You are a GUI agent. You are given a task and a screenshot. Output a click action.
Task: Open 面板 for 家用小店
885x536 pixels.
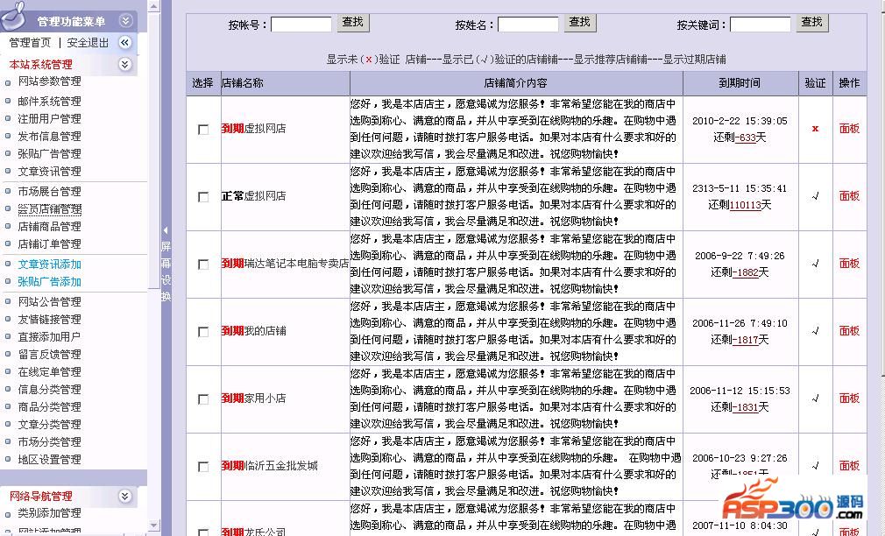point(849,398)
